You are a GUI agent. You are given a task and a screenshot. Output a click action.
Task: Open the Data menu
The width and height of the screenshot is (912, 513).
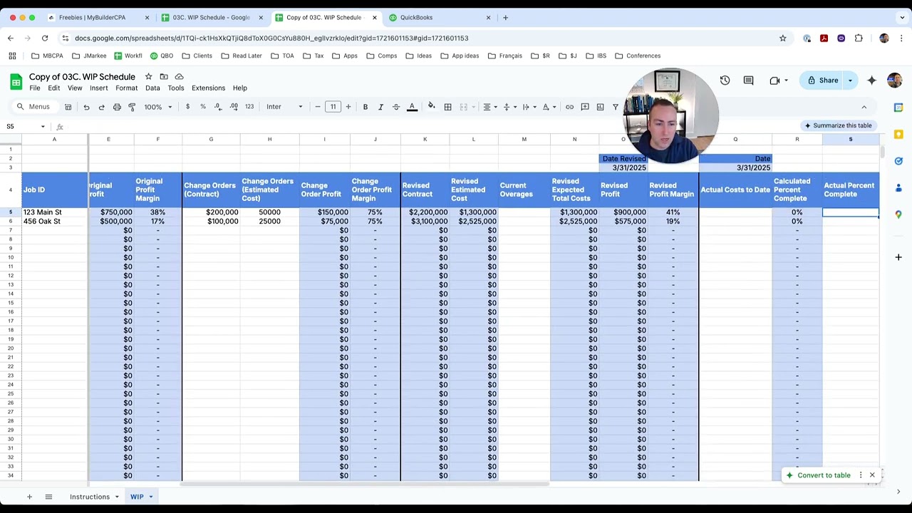pos(152,88)
